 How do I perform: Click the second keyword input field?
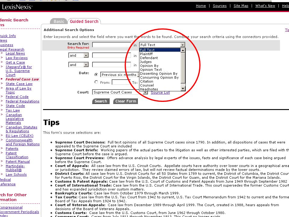[111, 55]
